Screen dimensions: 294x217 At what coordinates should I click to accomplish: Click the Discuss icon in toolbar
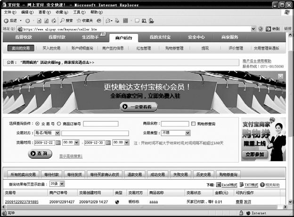coord(137,21)
